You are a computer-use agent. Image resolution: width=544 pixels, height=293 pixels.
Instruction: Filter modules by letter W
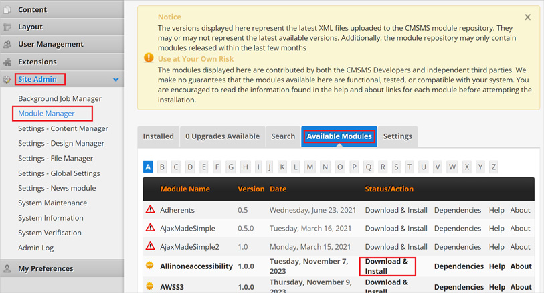[452, 167]
